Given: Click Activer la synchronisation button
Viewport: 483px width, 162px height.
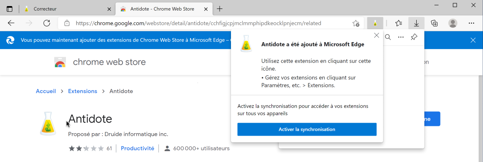Looking at the screenshot, I should click(307, 129).
